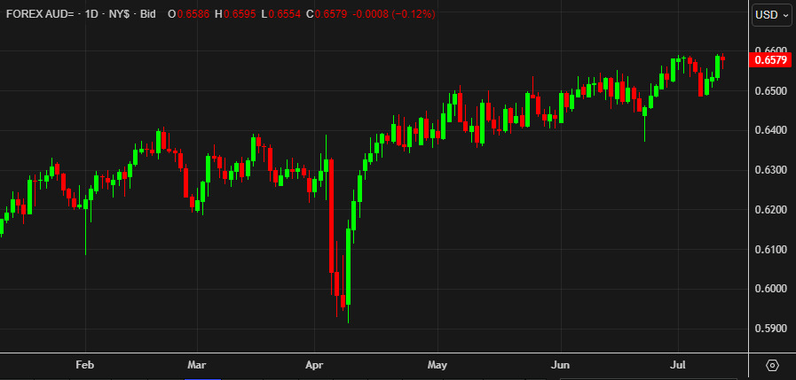Click the 0.6000 price axis label
796x380 pixels.
[x=770, y=290]
